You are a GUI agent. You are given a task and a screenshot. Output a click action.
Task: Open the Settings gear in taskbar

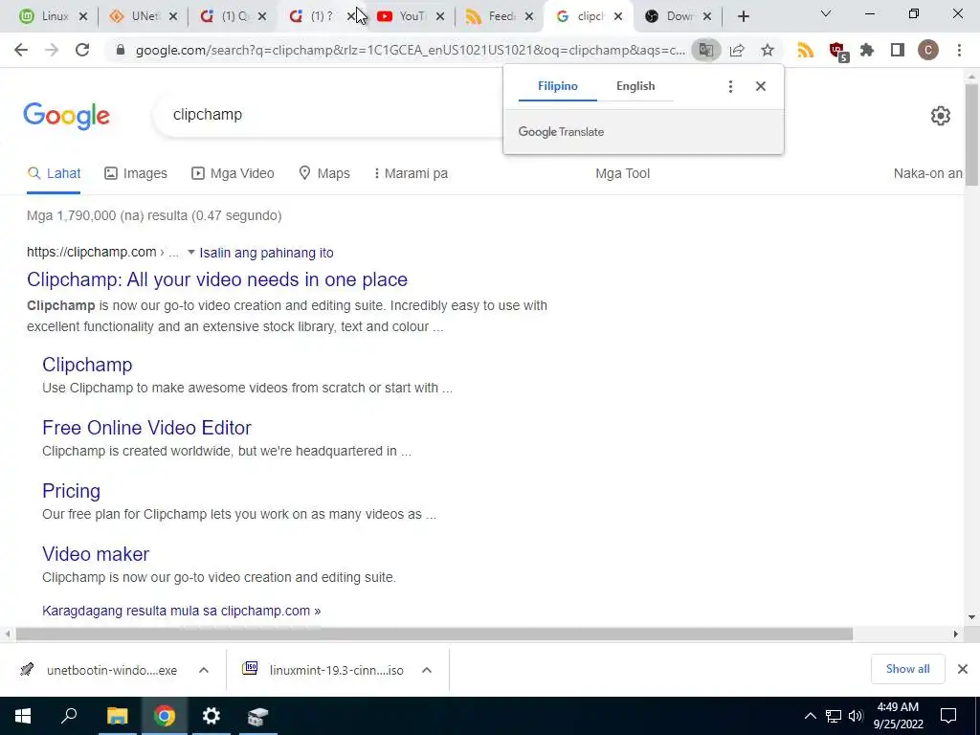(212, 716)
